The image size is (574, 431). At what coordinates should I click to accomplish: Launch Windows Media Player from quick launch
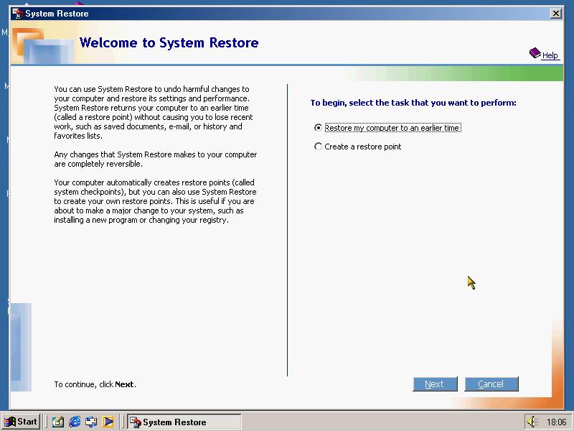pyautogui.click(x=108, y=422)
